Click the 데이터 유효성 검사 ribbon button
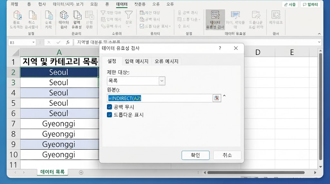Screen dimensions: 330x184 click(215, 20)
